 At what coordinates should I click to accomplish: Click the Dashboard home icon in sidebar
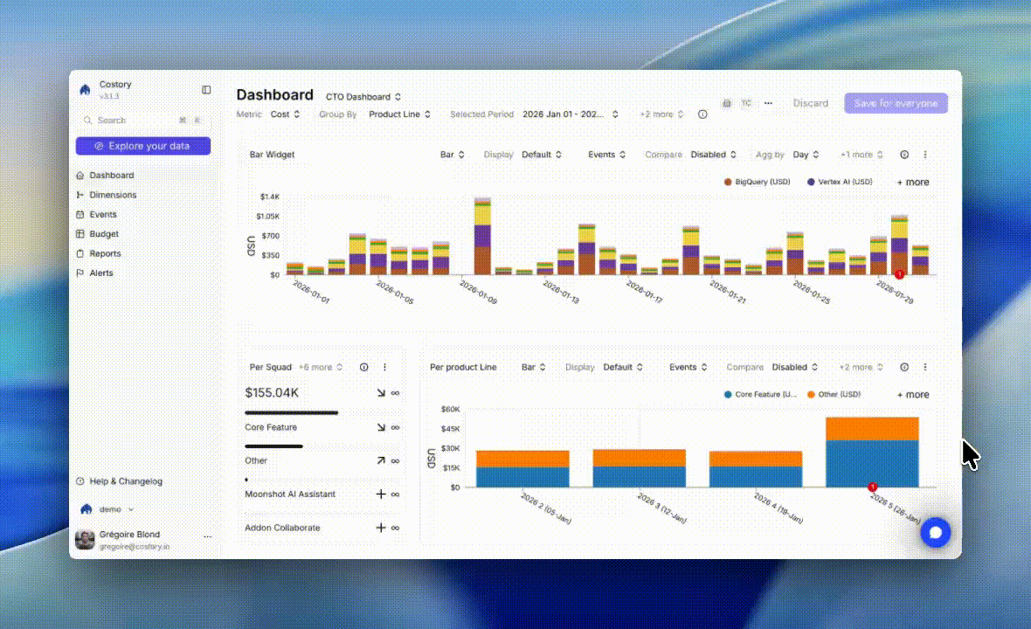coord(80,176)
